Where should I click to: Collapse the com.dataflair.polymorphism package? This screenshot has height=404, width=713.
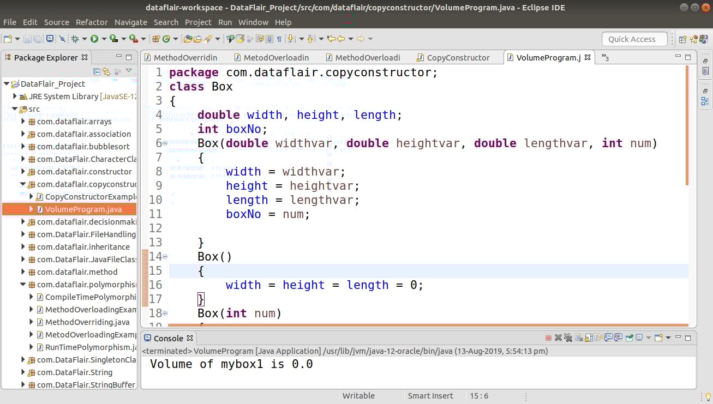coord(23,284)
